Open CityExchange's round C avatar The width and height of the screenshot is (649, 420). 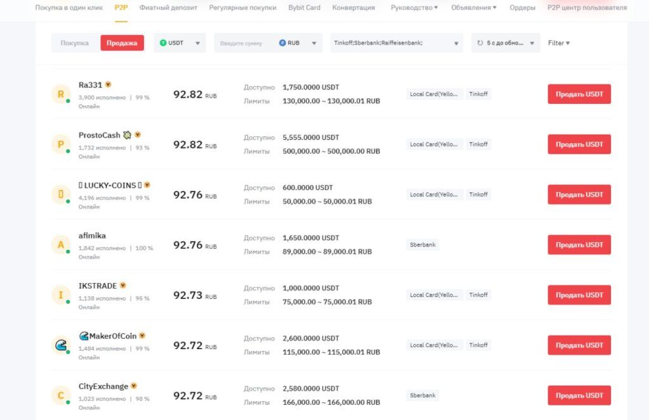click(61, 395)
